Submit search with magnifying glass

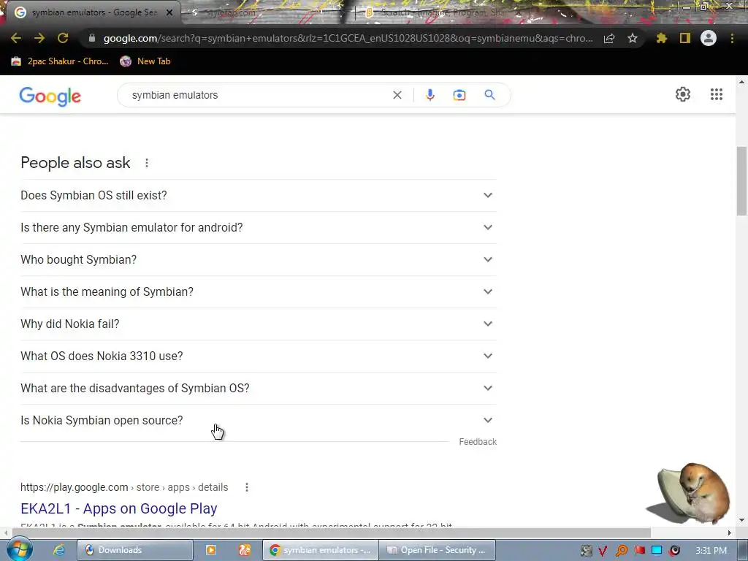coord(489,95)
